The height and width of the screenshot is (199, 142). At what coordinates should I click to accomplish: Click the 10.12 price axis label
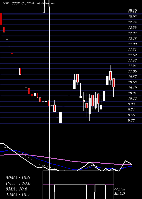point(132,99)
